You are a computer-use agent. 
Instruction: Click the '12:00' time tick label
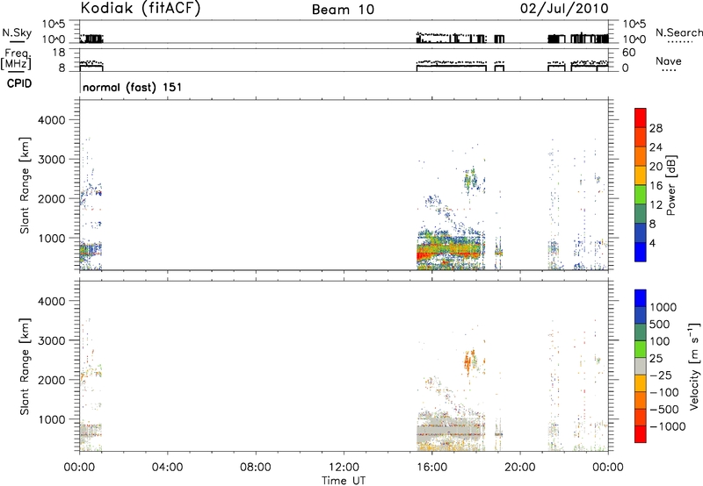tap(344, 468)
